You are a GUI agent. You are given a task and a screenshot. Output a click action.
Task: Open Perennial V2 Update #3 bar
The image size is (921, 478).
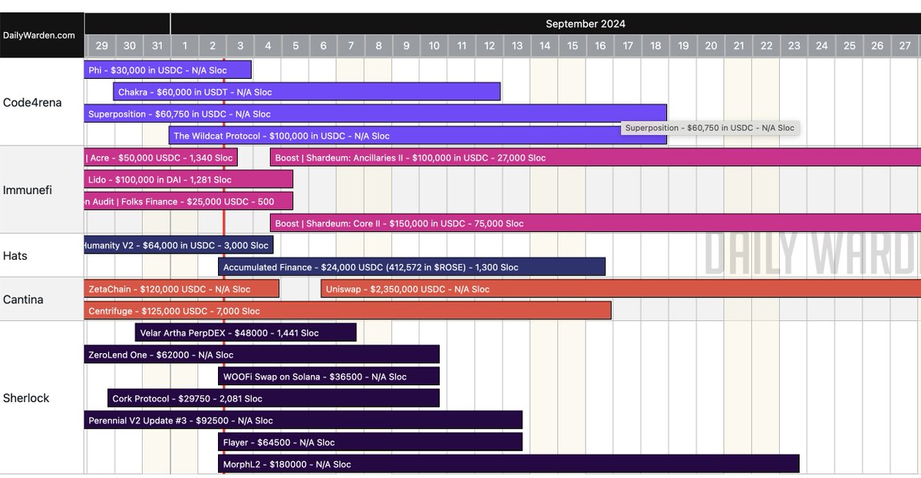[303, 420]
